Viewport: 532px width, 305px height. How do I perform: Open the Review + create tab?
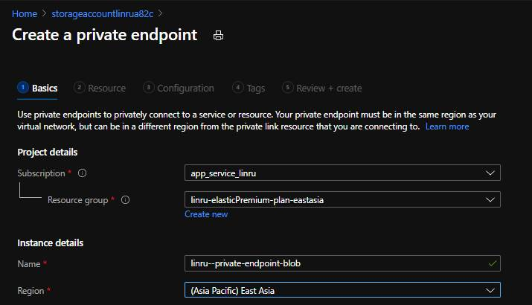click(329, 89)
